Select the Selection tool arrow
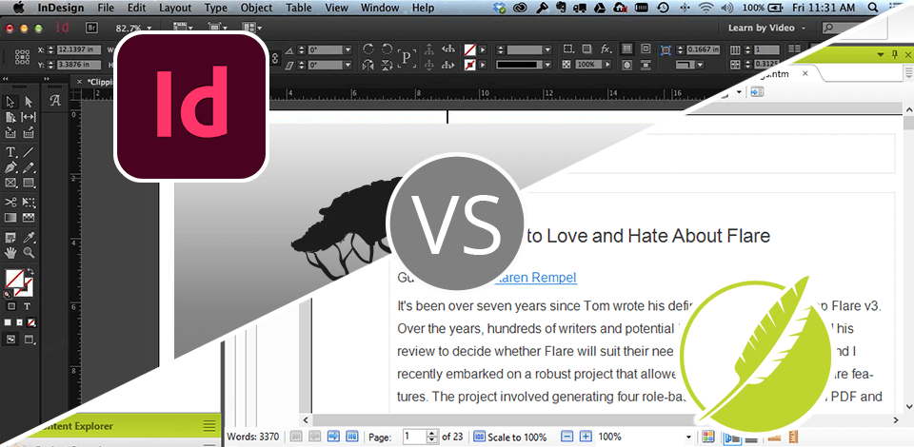 tap(10, 102)
